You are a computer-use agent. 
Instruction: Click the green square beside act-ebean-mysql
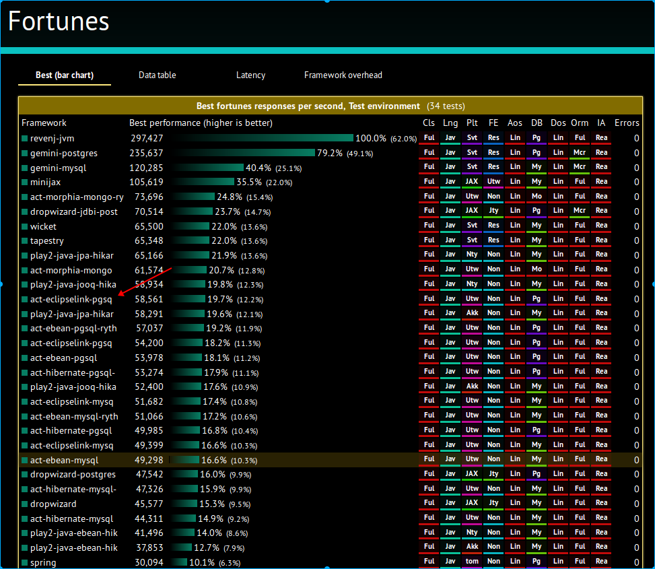tap(25, 461)
